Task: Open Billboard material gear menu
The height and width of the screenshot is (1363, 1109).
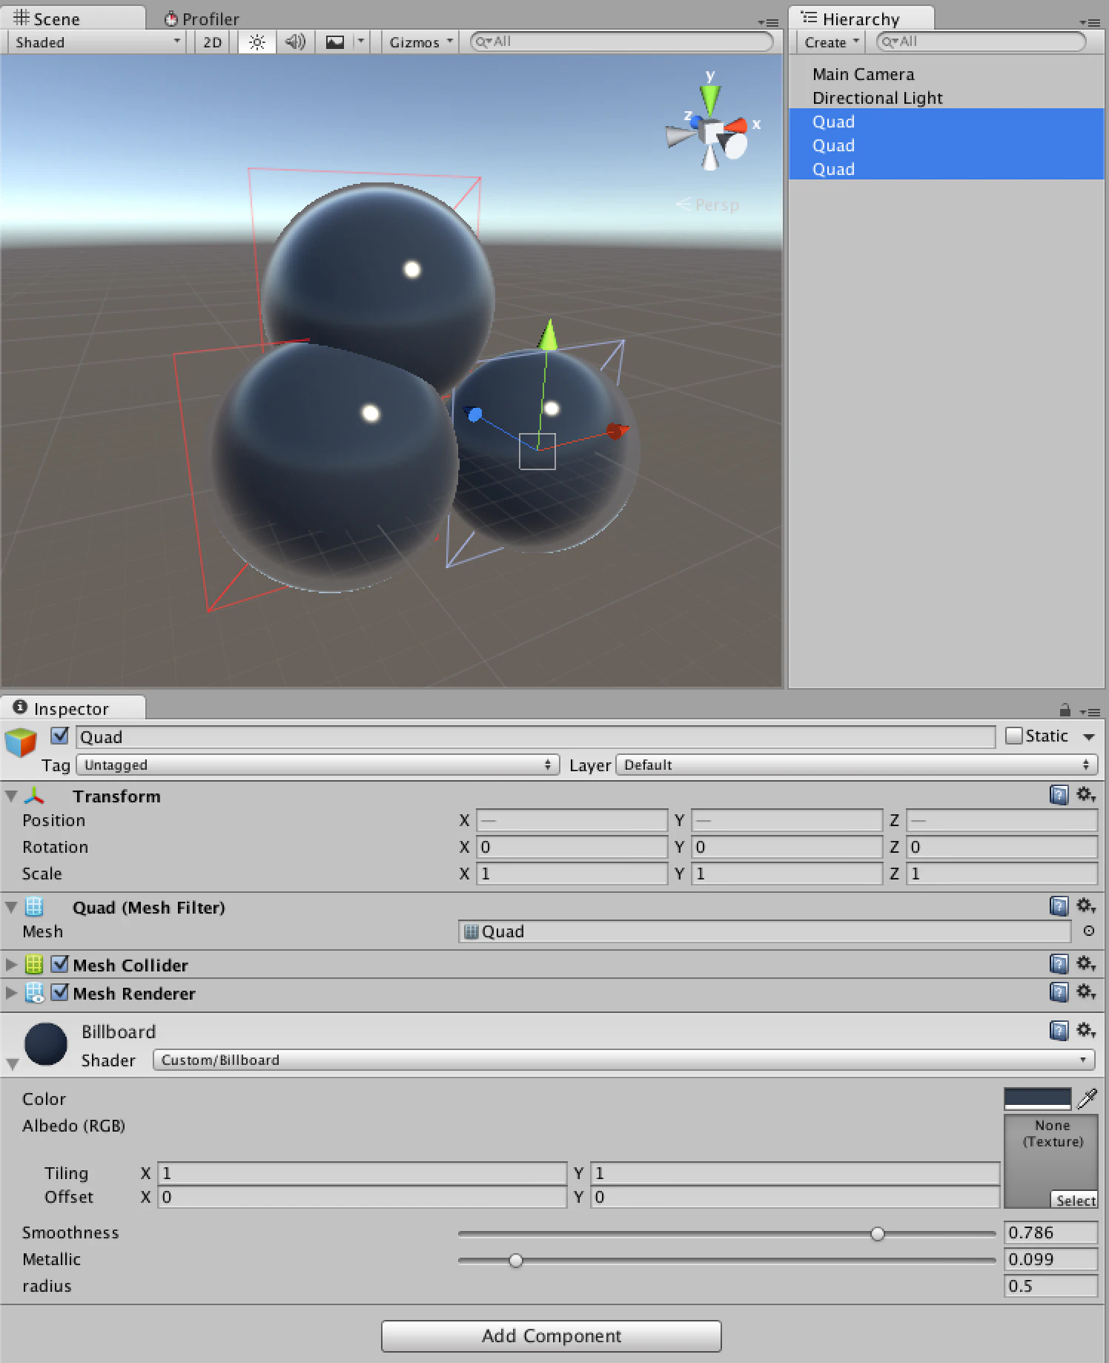Action: pyautogui.click(x=1086, y=1030)
